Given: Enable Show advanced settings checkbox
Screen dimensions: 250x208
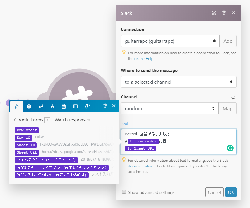Looking at the screenshot, I should click(x=124, y=192).
